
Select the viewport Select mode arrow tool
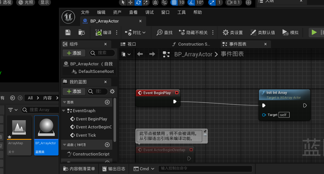(x=123, y=3)
